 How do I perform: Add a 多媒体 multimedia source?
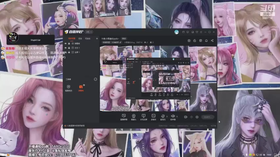point(153,117)
